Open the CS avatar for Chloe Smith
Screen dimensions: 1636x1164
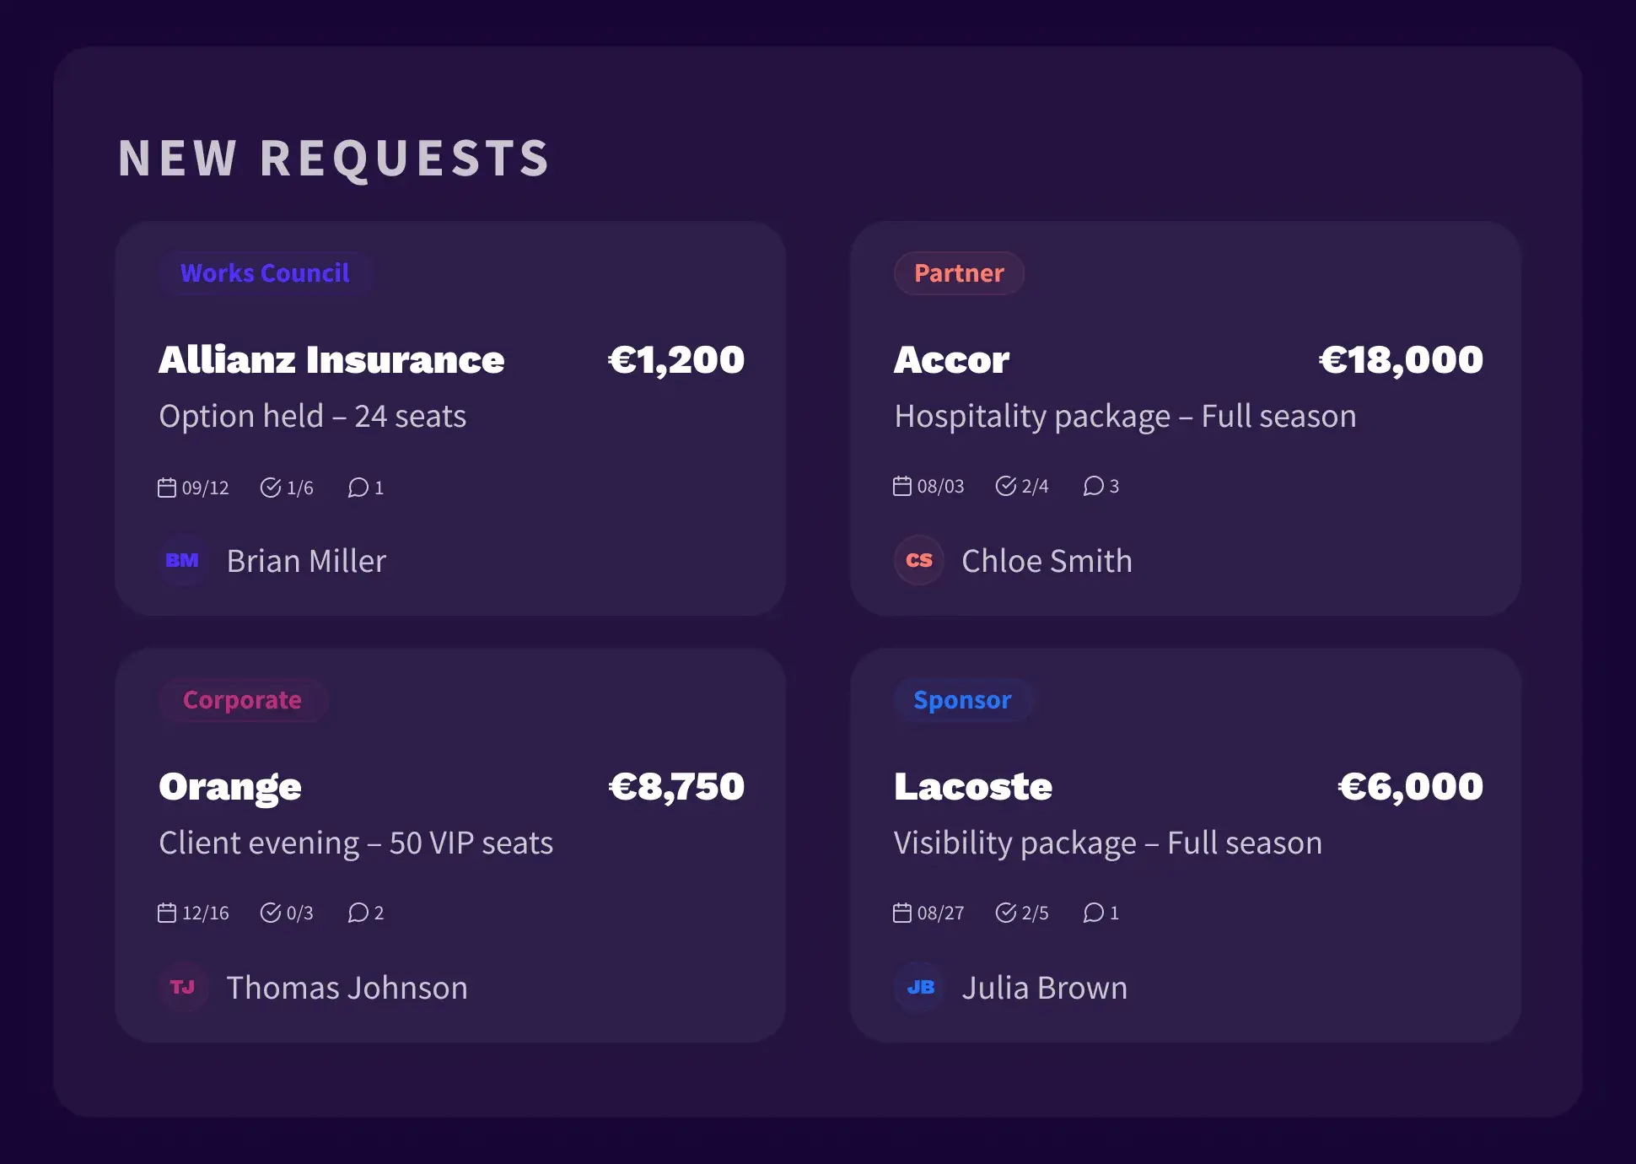[918, 561]
